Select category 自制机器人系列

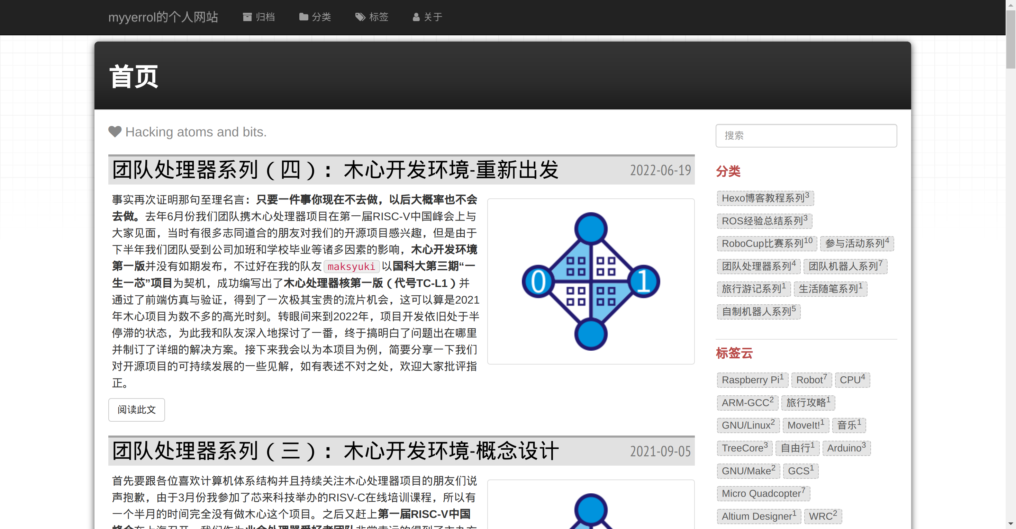[x=758, y=312]
